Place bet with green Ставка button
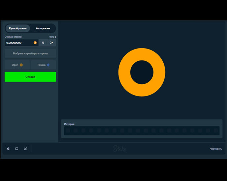 (x=30, y=77)
